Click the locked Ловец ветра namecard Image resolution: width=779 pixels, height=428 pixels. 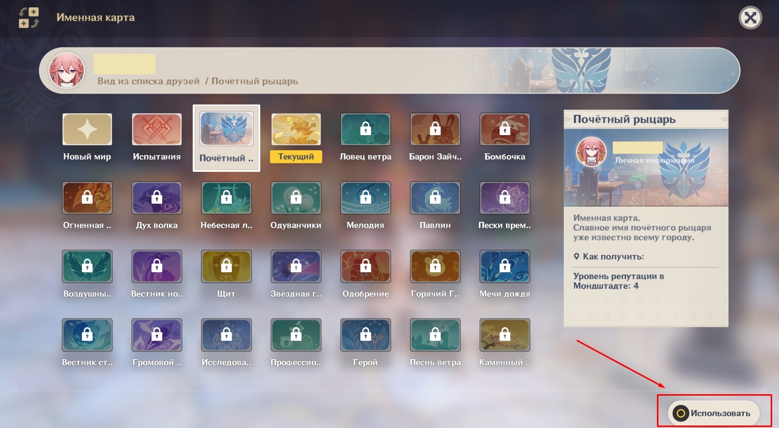[x=366, y=129]
